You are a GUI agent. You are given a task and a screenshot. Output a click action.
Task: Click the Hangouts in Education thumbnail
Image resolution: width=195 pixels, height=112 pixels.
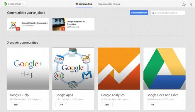[x=59, y=24]
